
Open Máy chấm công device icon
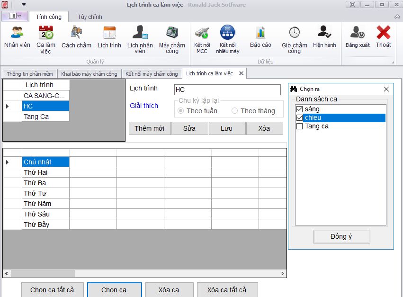point(172,33)
